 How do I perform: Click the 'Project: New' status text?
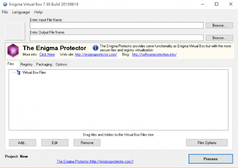pos(16,156)
